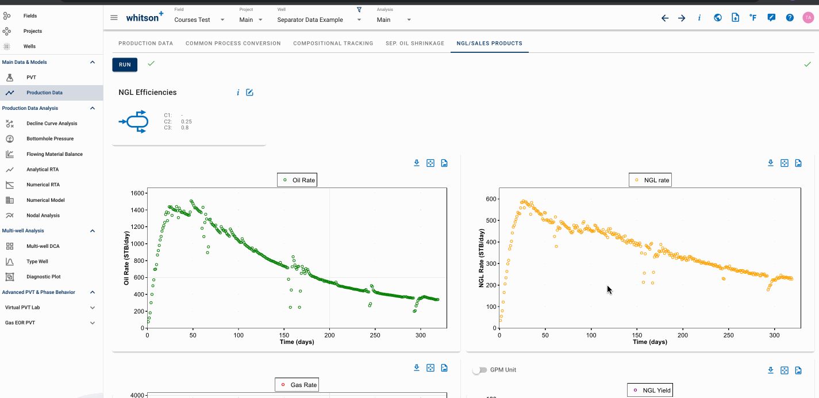
Task: Open the Project dropdown Main
Action: [251, 20]
